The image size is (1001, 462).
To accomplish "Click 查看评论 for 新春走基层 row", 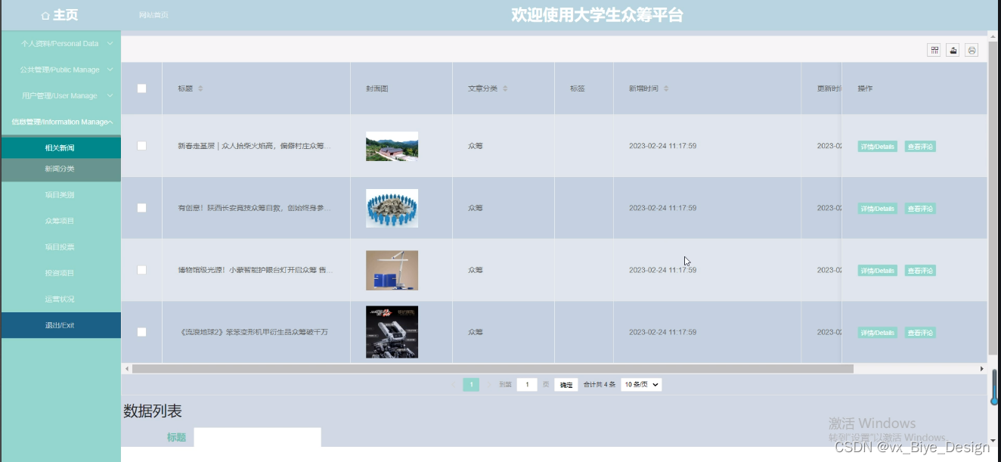I will pos(920,147).
